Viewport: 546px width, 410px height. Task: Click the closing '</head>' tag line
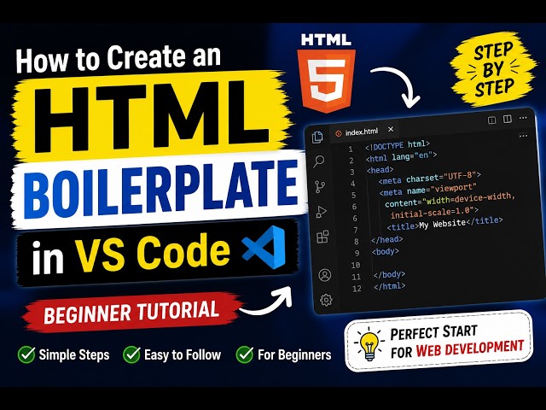click(386, 239)
